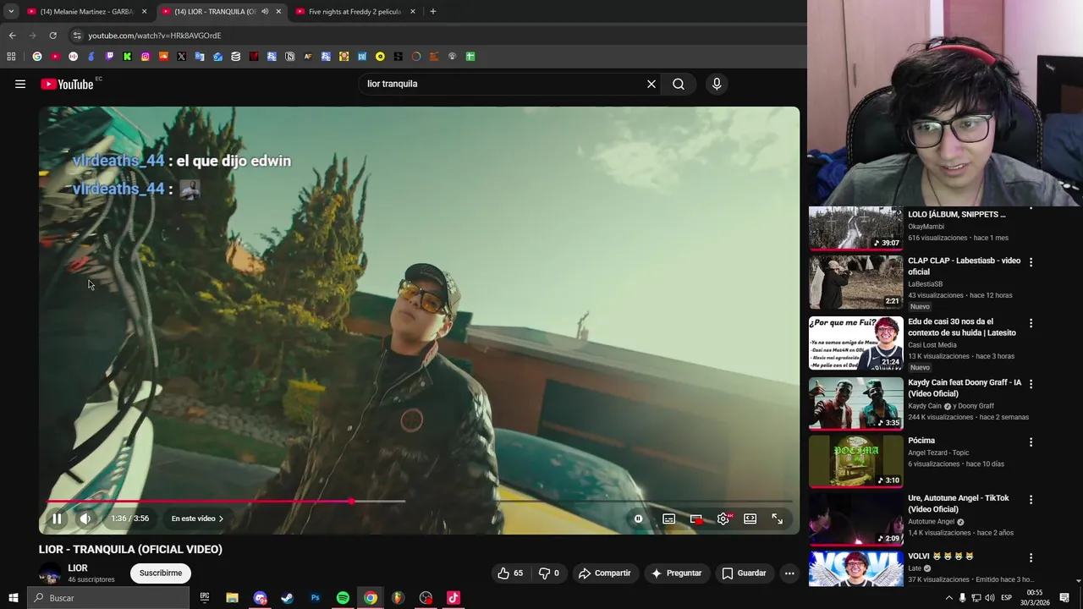Enter fullscreen mode in the video player

777,518
